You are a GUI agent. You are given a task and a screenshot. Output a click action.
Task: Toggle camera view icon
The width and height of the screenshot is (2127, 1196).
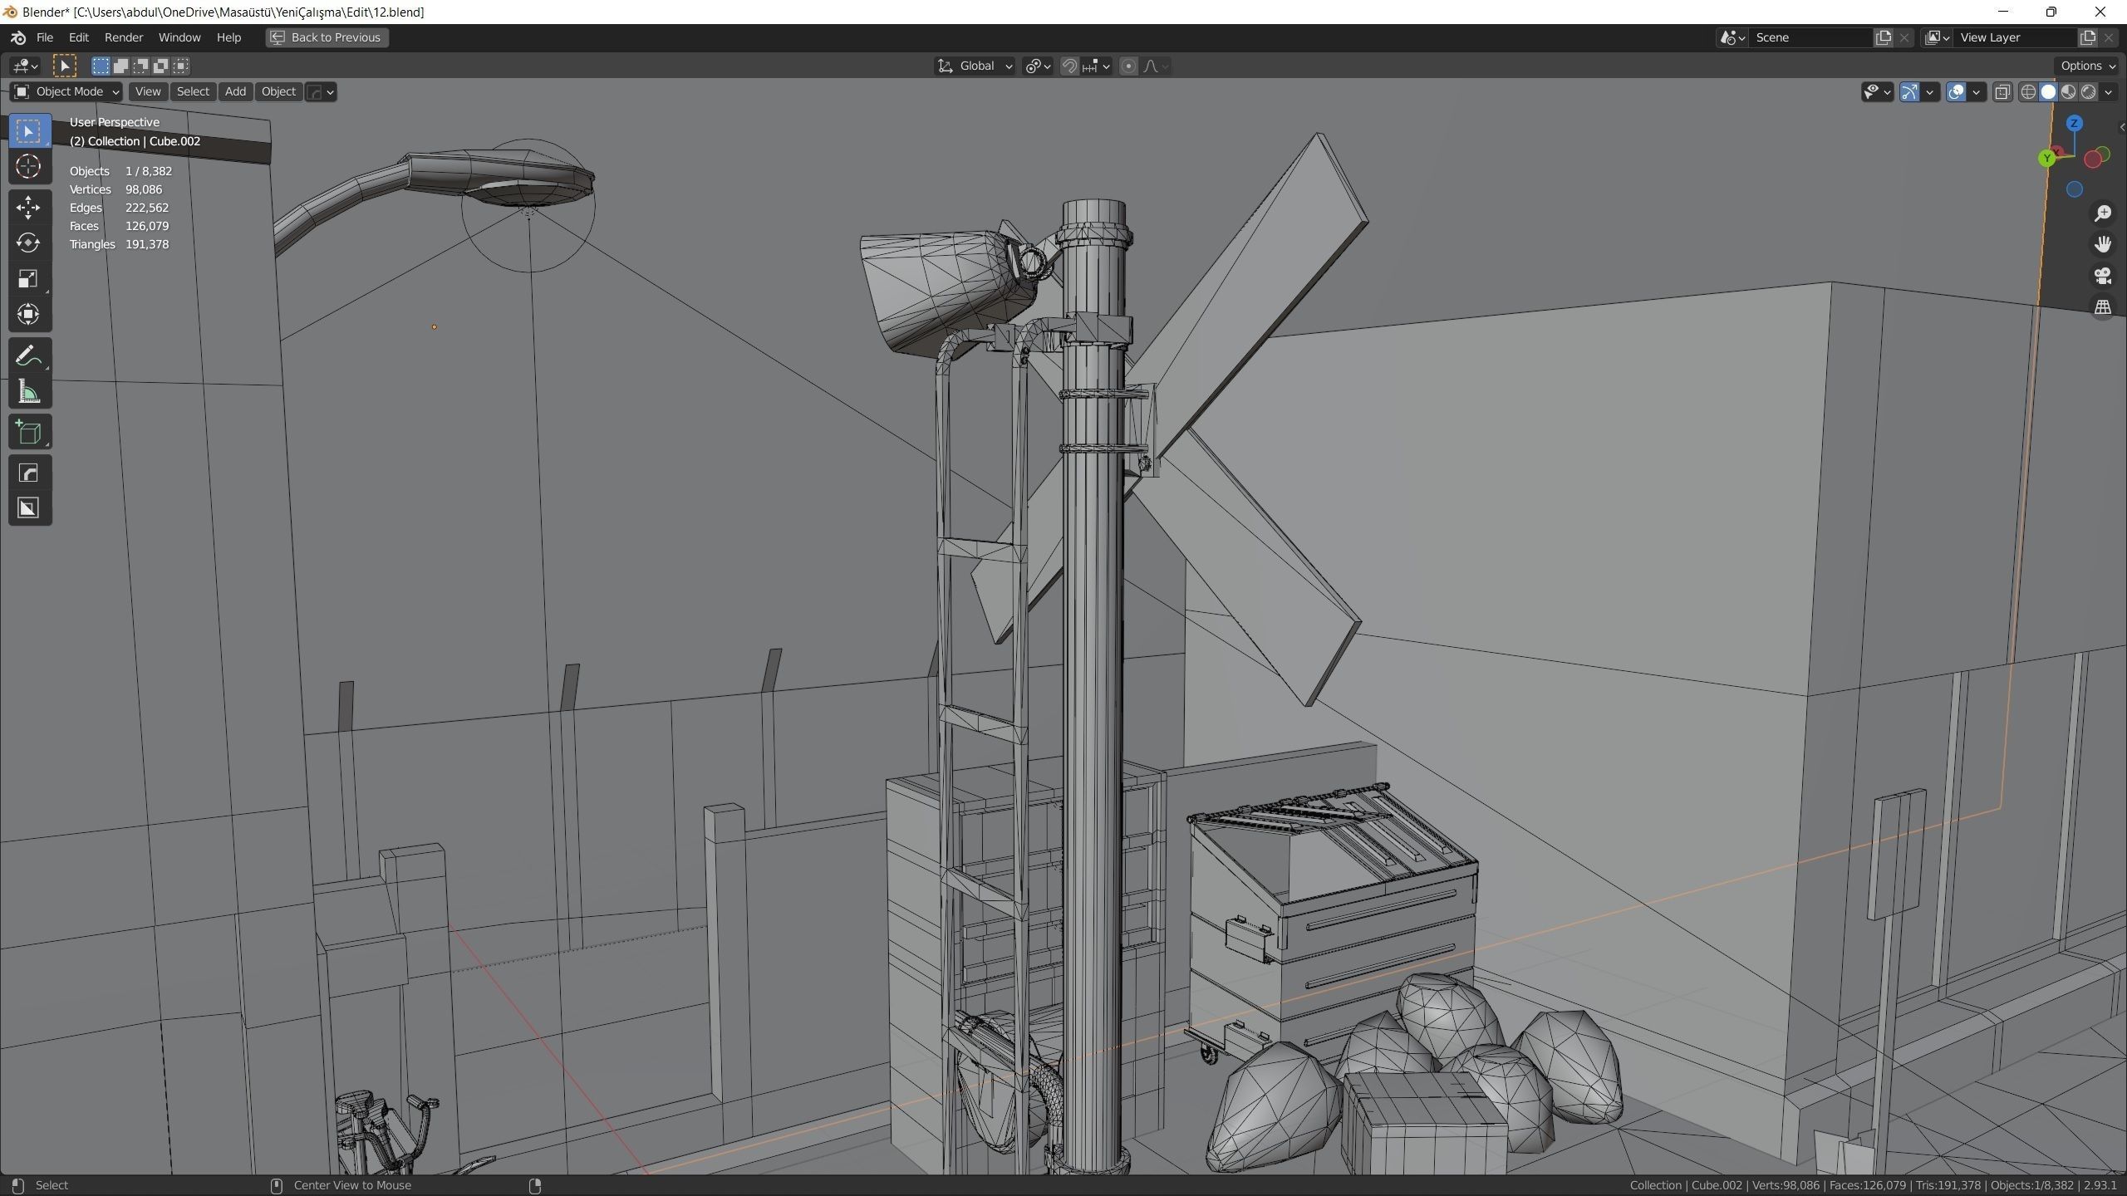coord(2103,276)
